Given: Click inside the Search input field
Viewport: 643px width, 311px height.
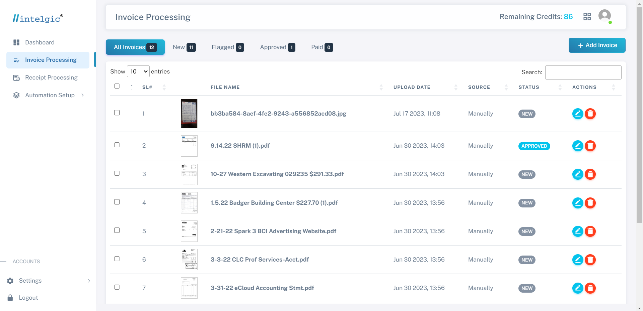Looking at the screenshot, I should (x=583, y=72).
